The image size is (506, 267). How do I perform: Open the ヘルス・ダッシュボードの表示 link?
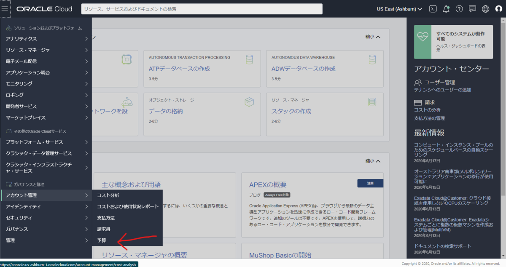tap(461, 48)
